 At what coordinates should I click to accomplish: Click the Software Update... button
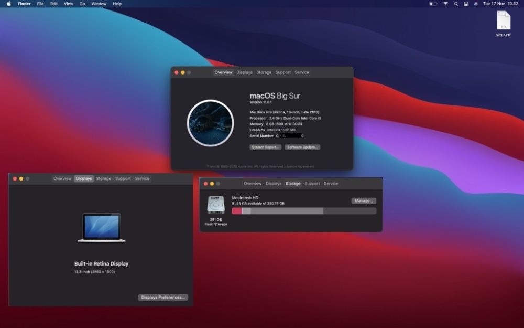point(302,147)
